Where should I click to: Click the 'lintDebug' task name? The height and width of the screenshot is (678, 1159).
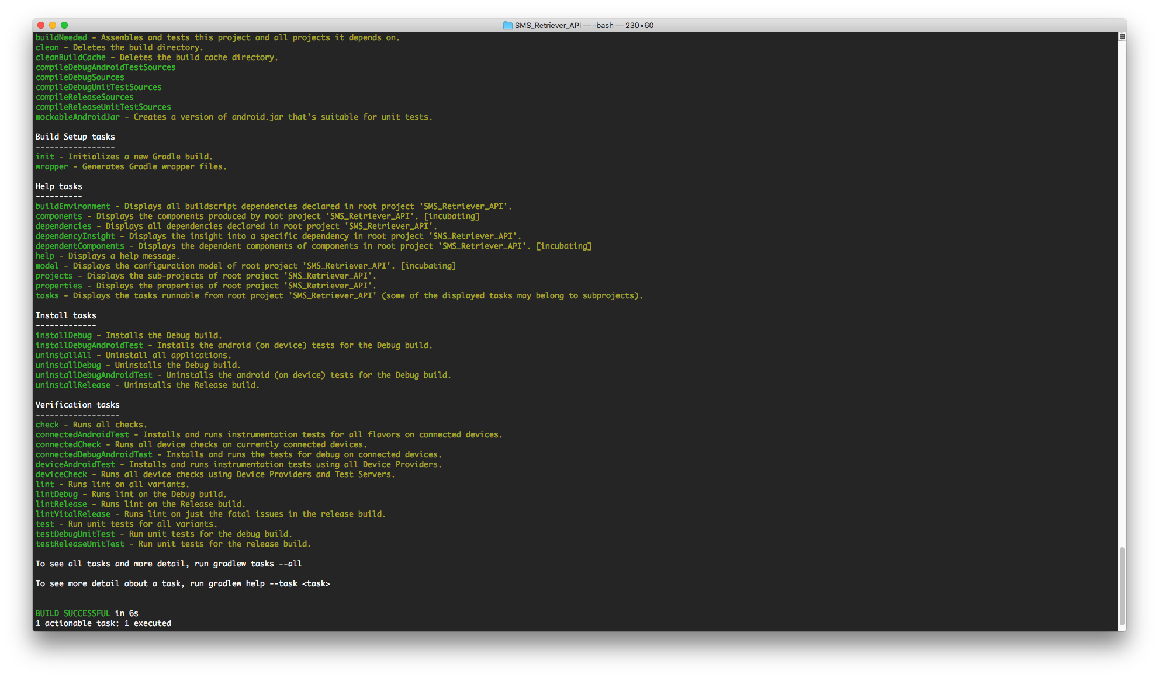point(57,494)
